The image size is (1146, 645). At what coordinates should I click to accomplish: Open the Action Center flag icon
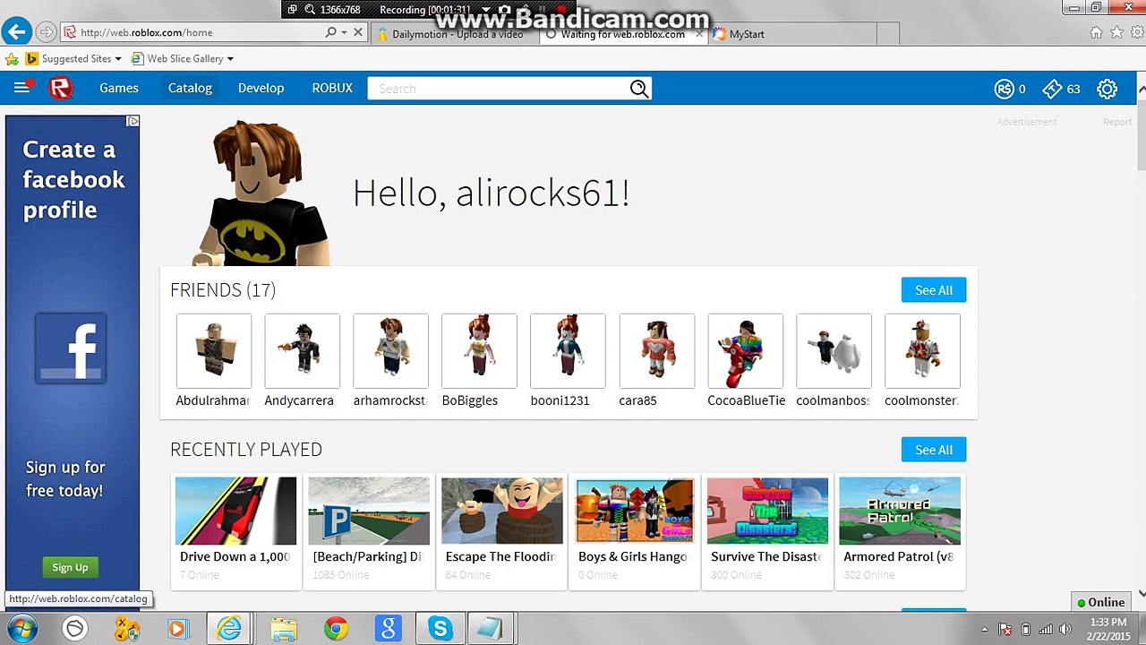pos(1005,629)
